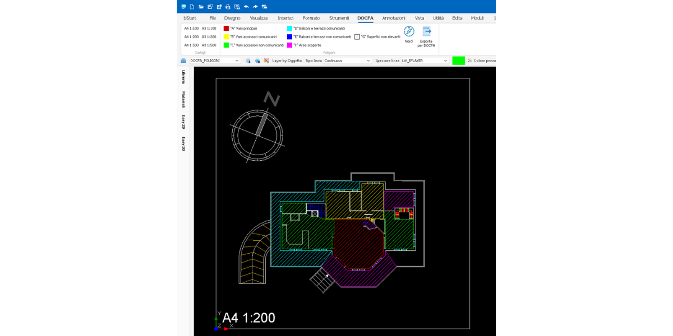Open the Spessore linea LW_BYLAYER dropdown
673x336 pixels.
(x=425, y=60)
